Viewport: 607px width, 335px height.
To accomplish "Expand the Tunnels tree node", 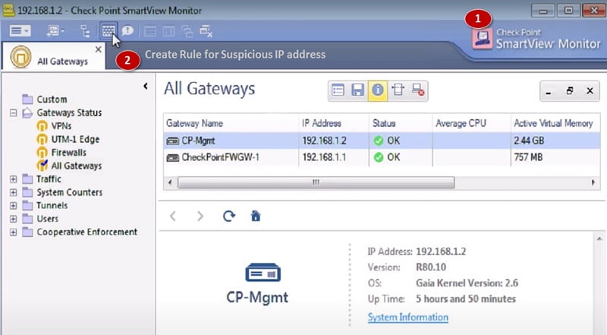I will point(13,206).
